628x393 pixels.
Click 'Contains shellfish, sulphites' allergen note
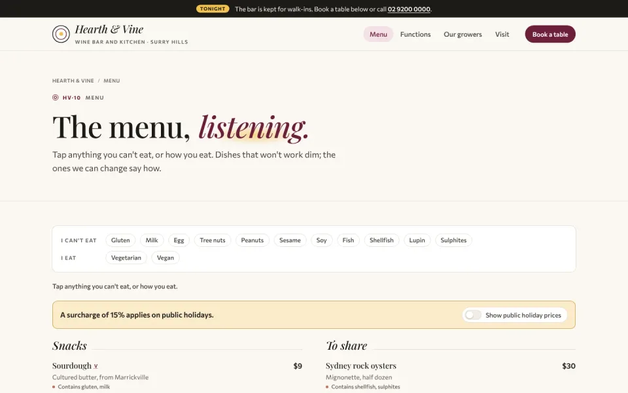pyautogui.click(x=365, y=386)
